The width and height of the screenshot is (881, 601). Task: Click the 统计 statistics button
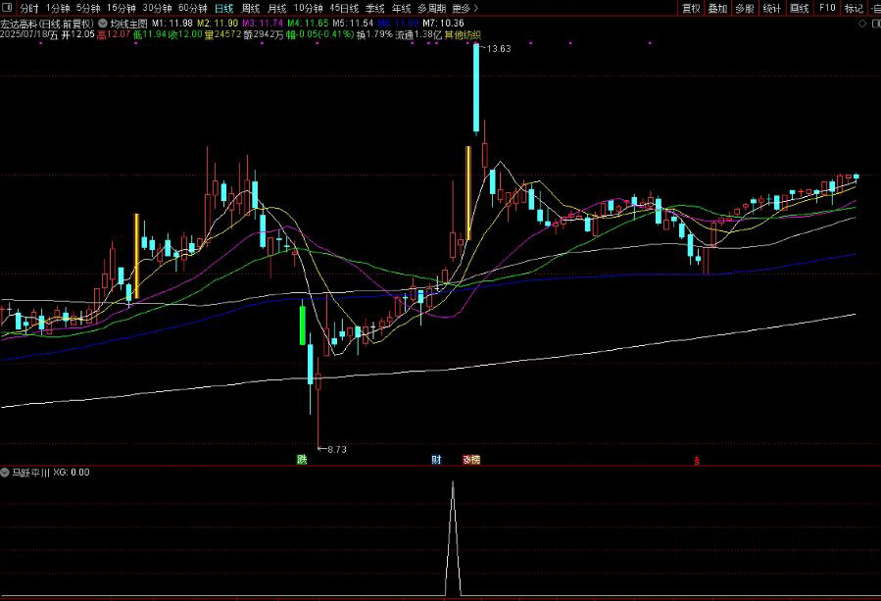click(x=772, y=8)
